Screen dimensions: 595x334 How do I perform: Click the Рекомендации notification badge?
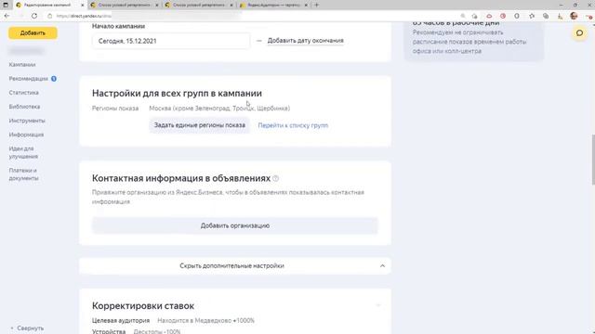(x=54, y=79)
